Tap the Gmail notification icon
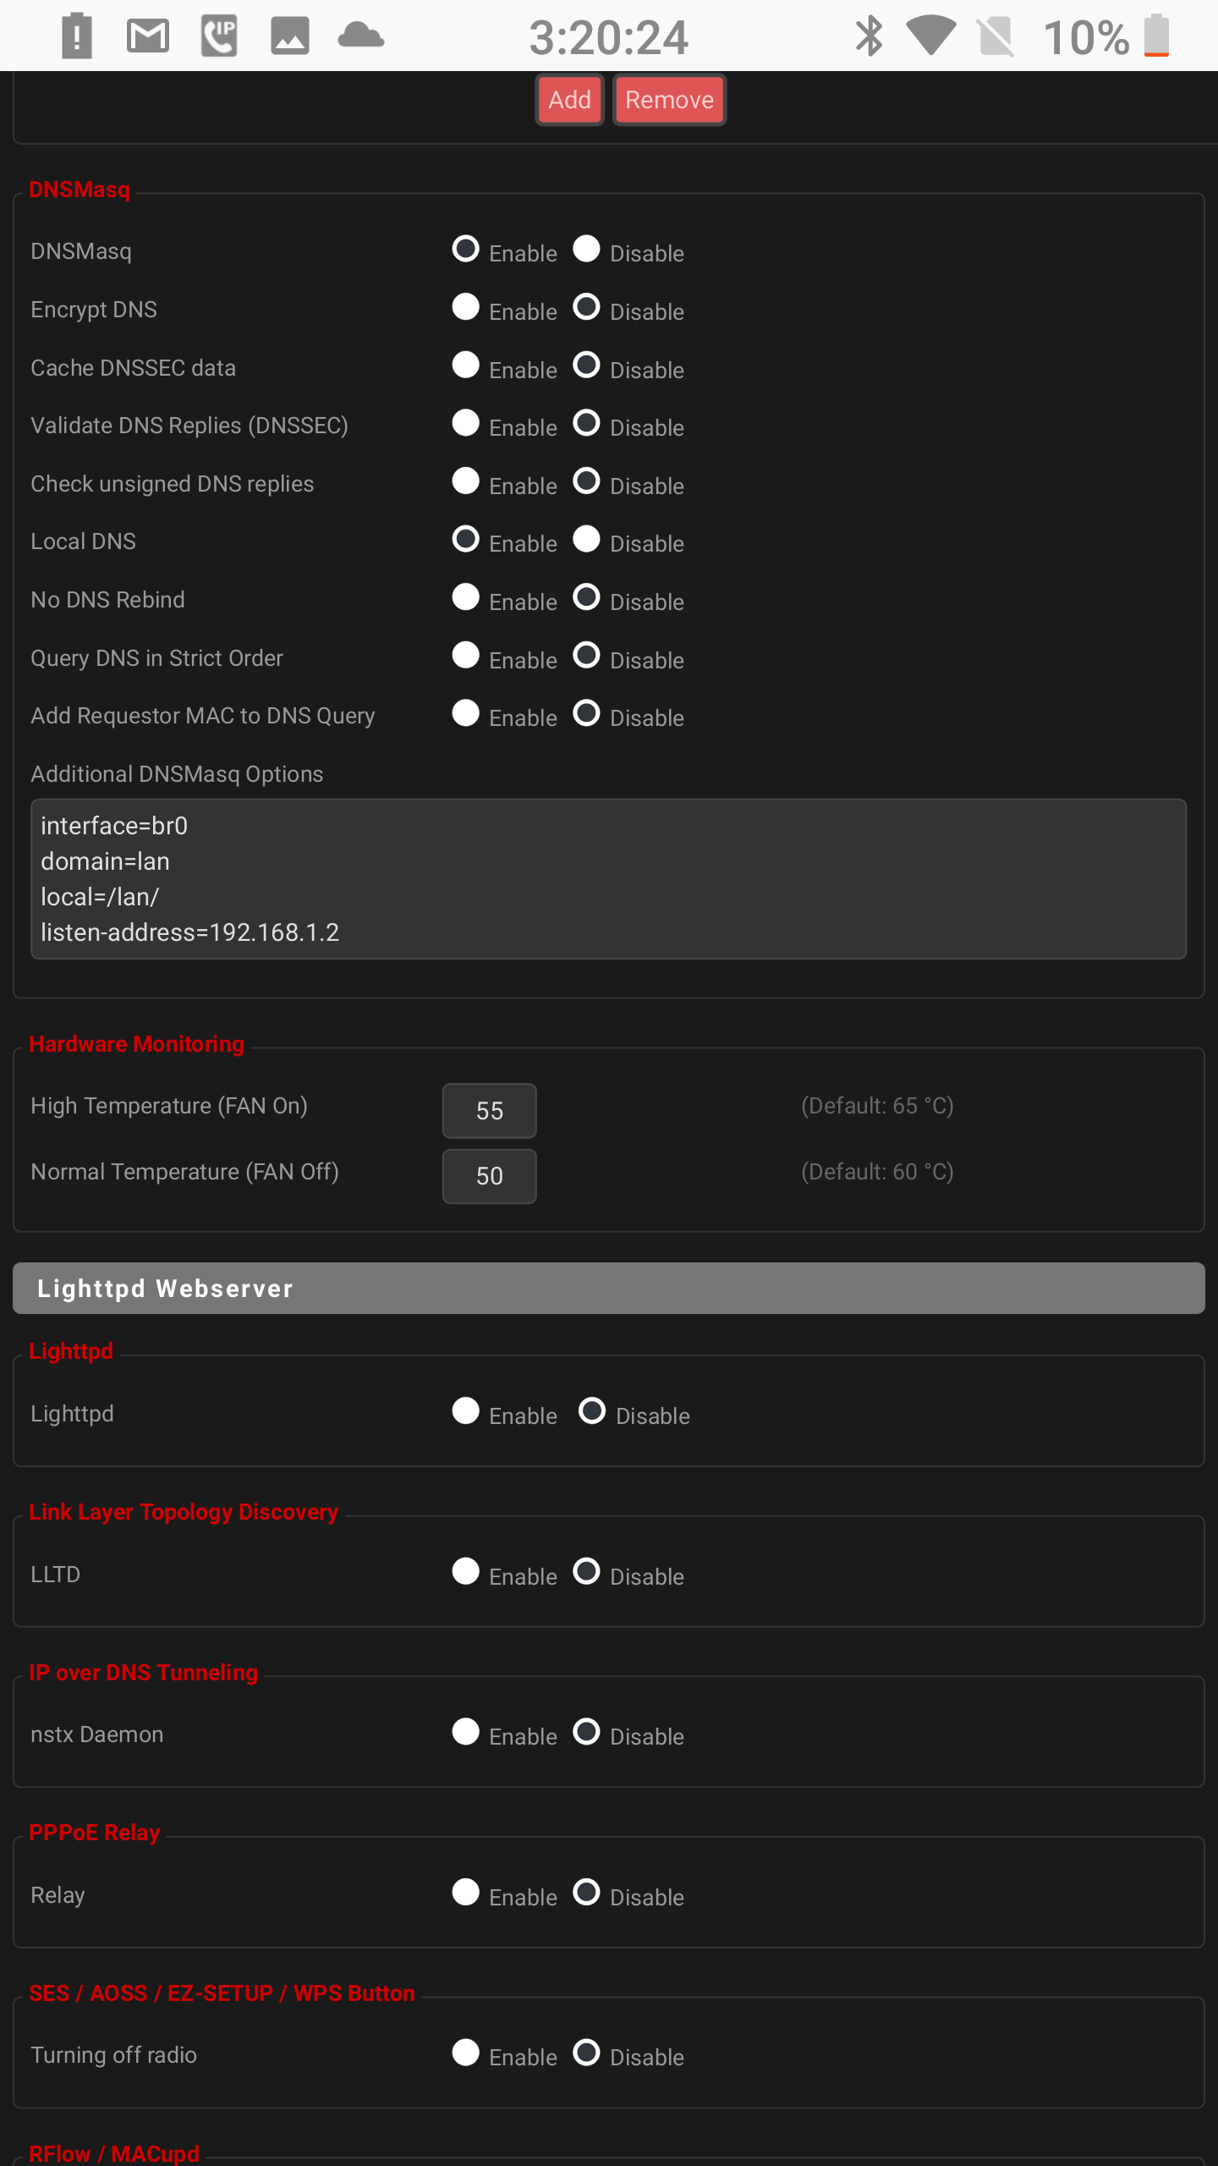Image resolution: width=1218 pixels, height=2166 pixels. click(x=148, y=36)
